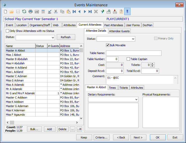Select the Cut scissors icon
This screenshot has height=143, width=186.
(x=56, y=12)
